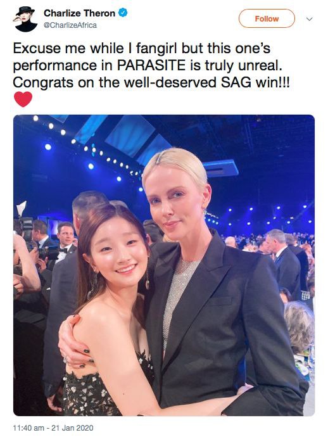Screen dimensions: 328x437
Task: Click the word SAG in tweet text
Action: tap(234, 82)
